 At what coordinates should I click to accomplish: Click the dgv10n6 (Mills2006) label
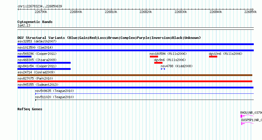coord(225,54)
